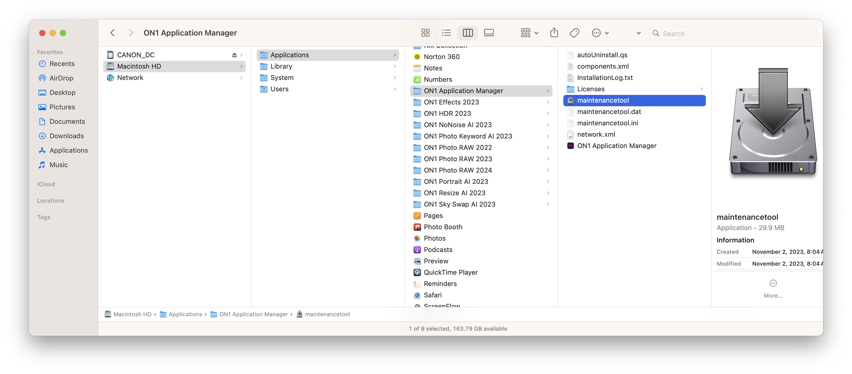Screen dimensions: 852x374
Task: Select the Safari app
Action: (481, 295)
